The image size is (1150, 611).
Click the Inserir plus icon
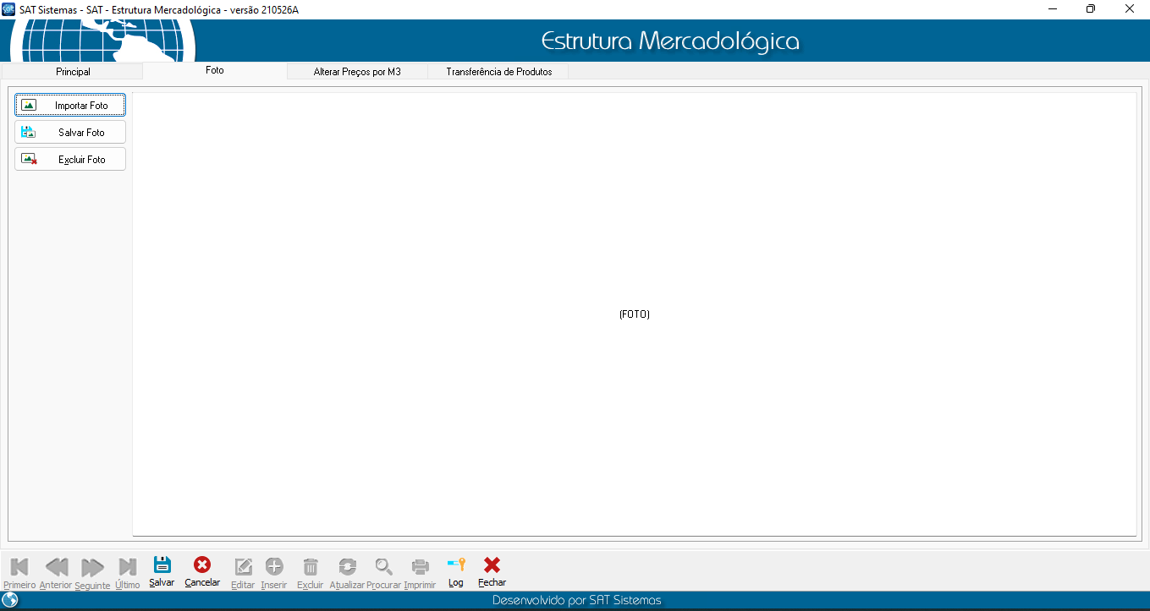(x=274, y=566)
